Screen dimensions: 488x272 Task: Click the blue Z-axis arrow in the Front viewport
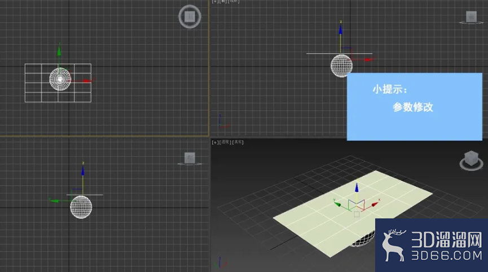341,30
